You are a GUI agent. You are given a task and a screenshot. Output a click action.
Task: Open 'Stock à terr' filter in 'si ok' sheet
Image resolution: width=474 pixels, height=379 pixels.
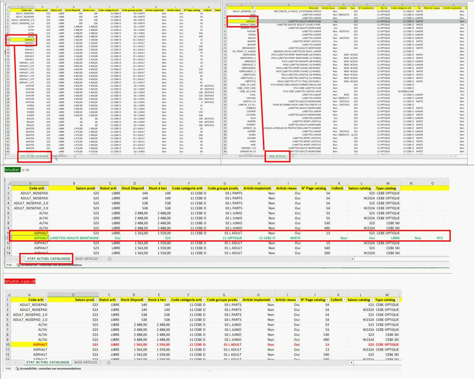pyautogui.click(x=169, y=188)
